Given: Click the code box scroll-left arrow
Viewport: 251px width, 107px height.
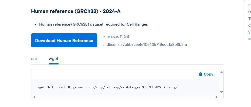Looking at the screenshot, I should click(34, 97).
